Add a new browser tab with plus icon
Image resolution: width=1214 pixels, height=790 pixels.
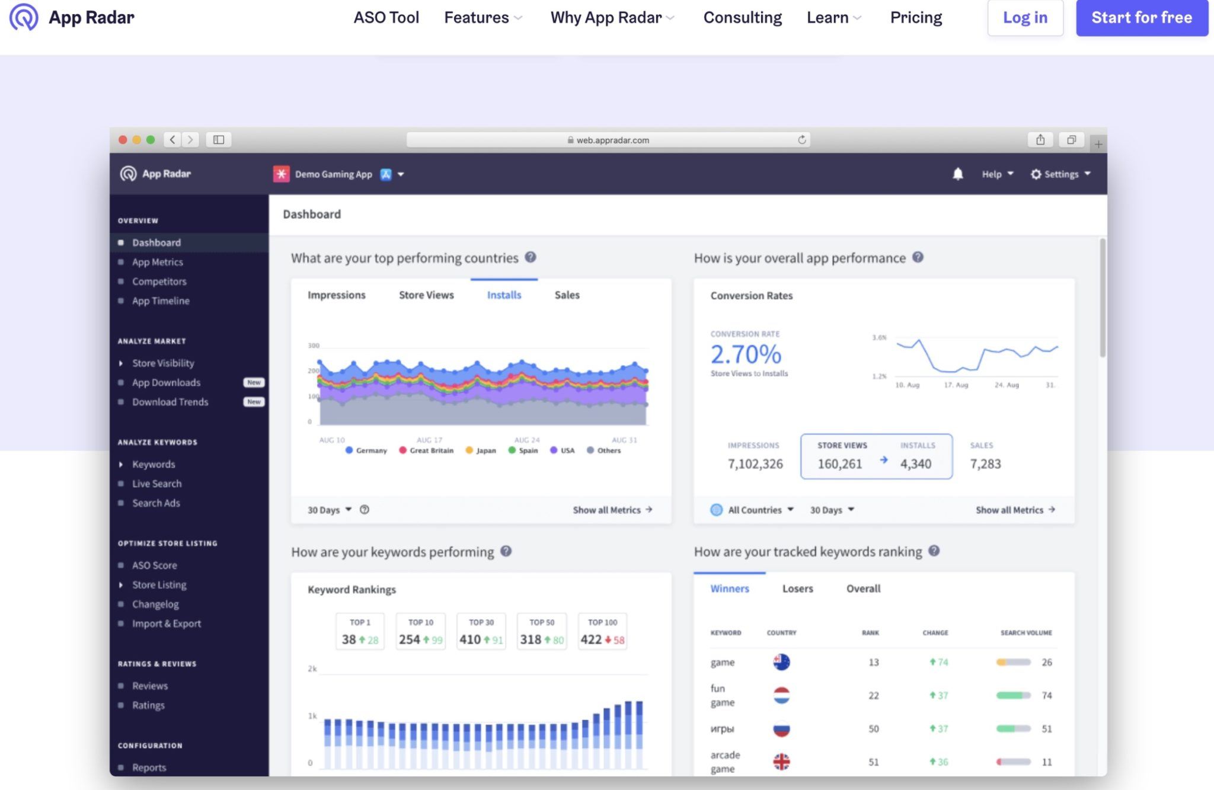tap(1098, 144)
